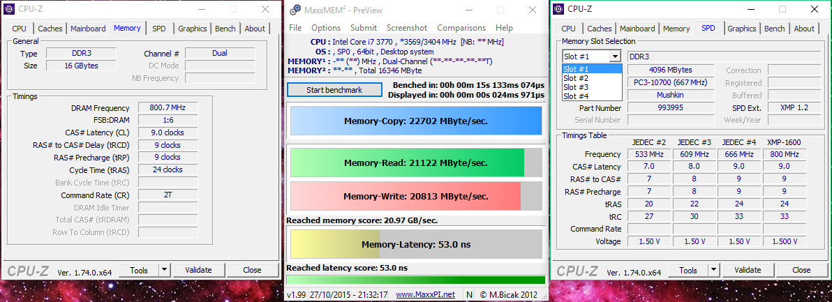Open www.MaxxPI.net link
832x302 pixels.
(426, 294)
